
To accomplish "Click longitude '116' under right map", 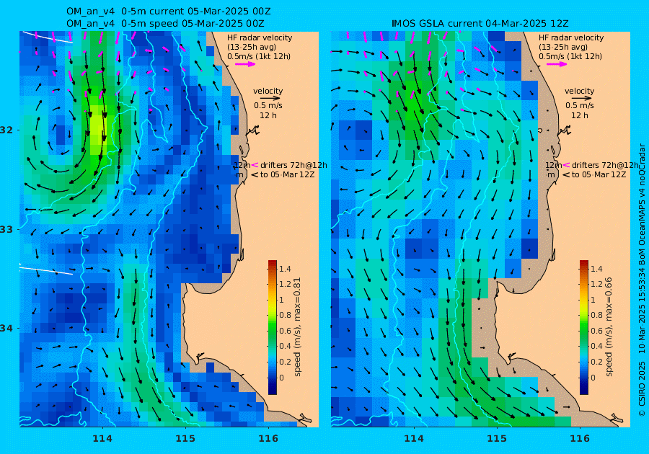I will tap(580, 439).
